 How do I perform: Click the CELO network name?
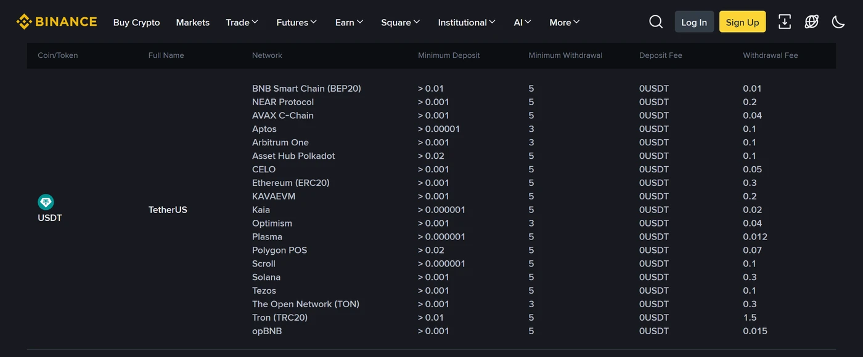click(x=264, y=169)
